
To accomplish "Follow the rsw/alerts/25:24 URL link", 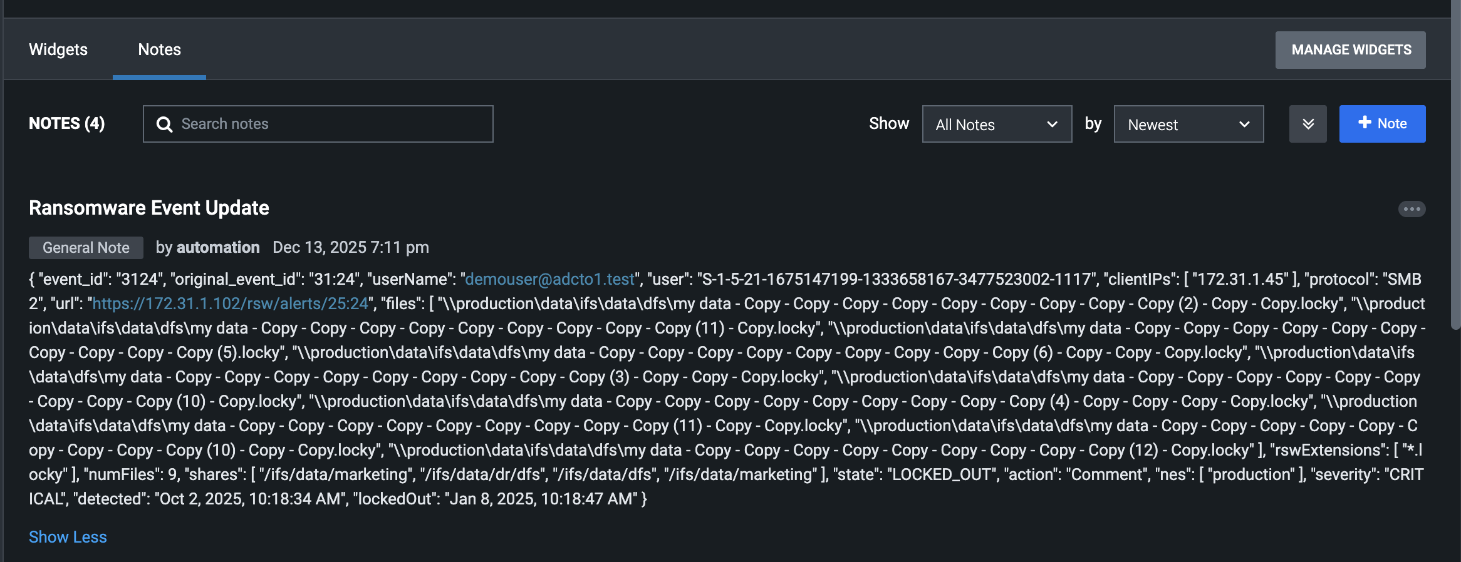I will (x=230, y=304).
